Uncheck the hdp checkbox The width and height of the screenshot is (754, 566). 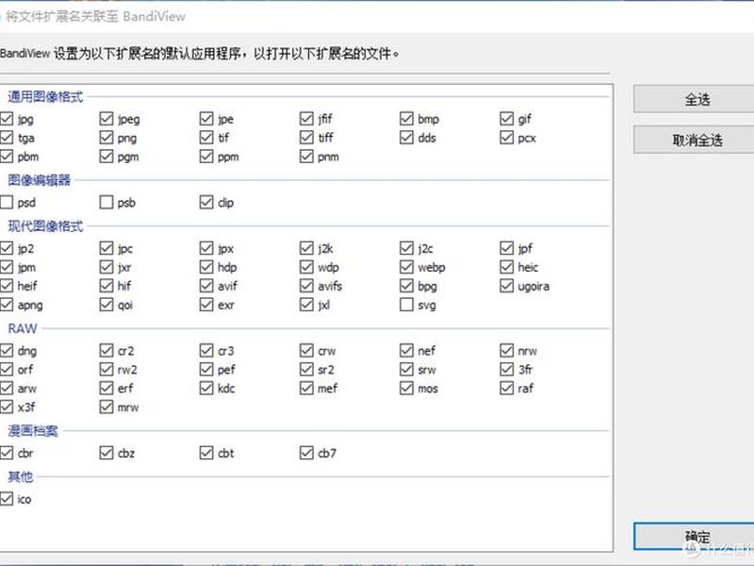pyautogui.click(x=206, y=267)
